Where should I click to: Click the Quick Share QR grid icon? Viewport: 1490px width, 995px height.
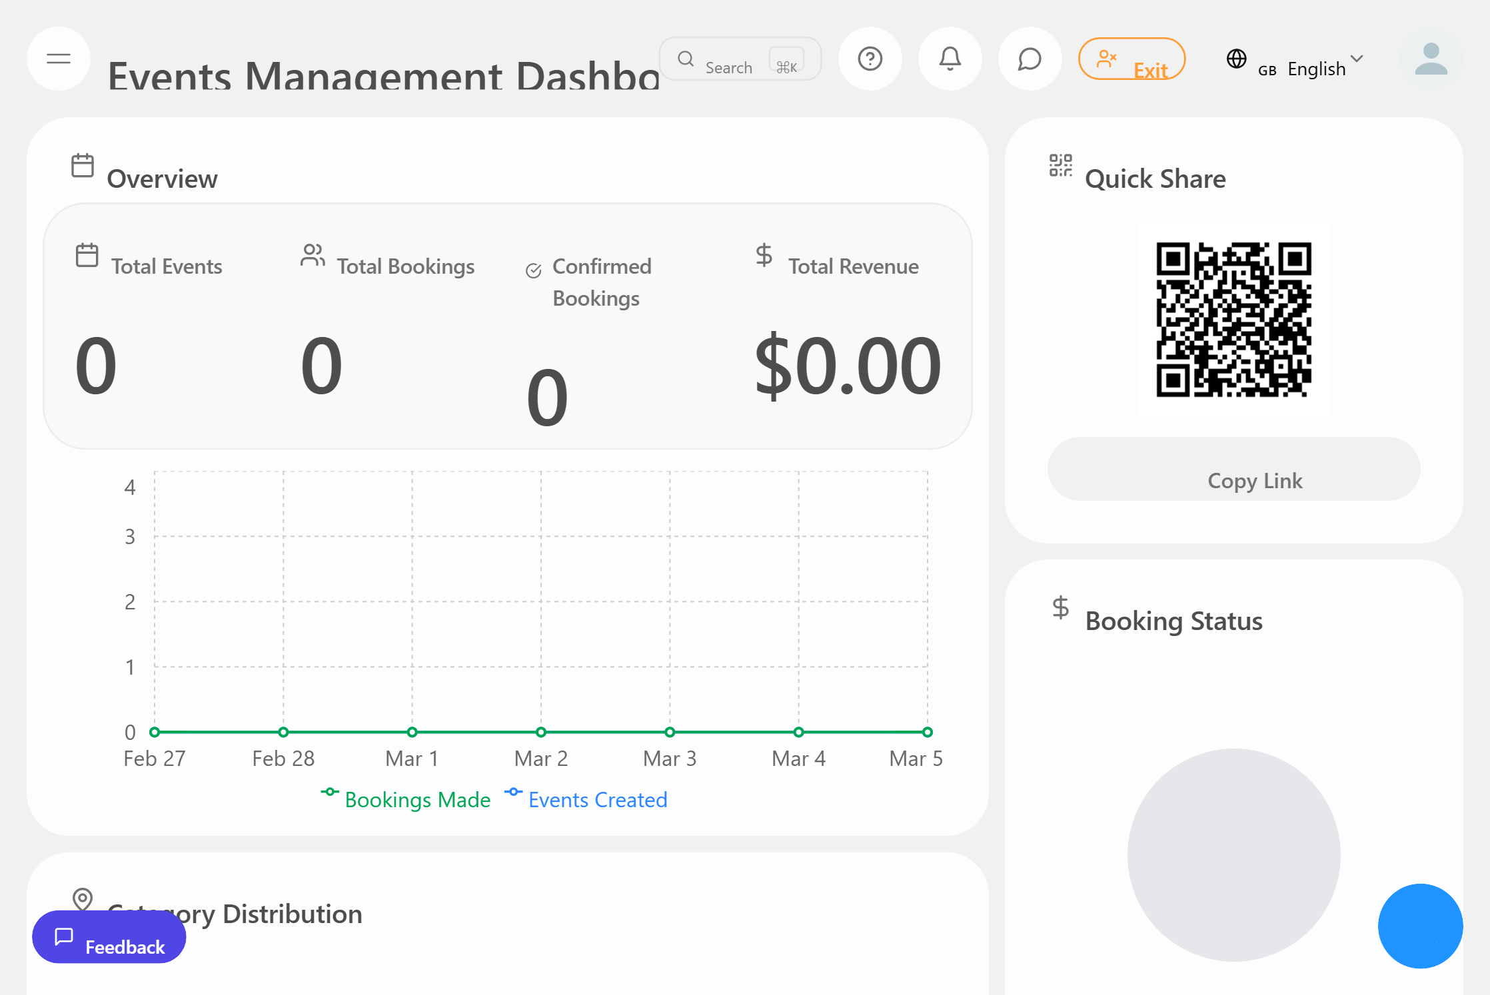(1060, 165)
